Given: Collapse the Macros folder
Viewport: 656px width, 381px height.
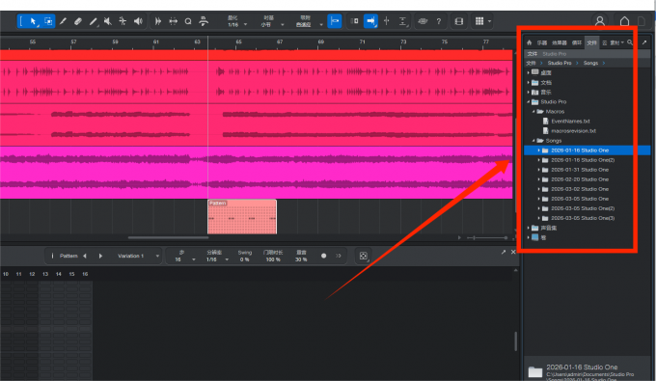Looking at the screenshot, I should click(533, 112).
